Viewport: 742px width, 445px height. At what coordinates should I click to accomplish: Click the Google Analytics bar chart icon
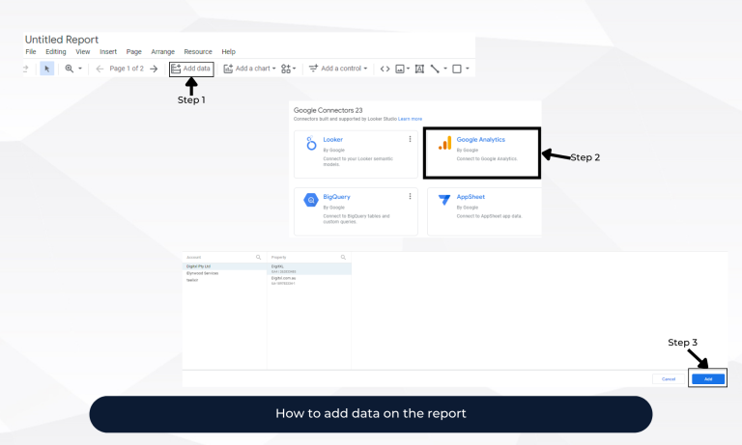pyautogui.click(x=444, y=144)
